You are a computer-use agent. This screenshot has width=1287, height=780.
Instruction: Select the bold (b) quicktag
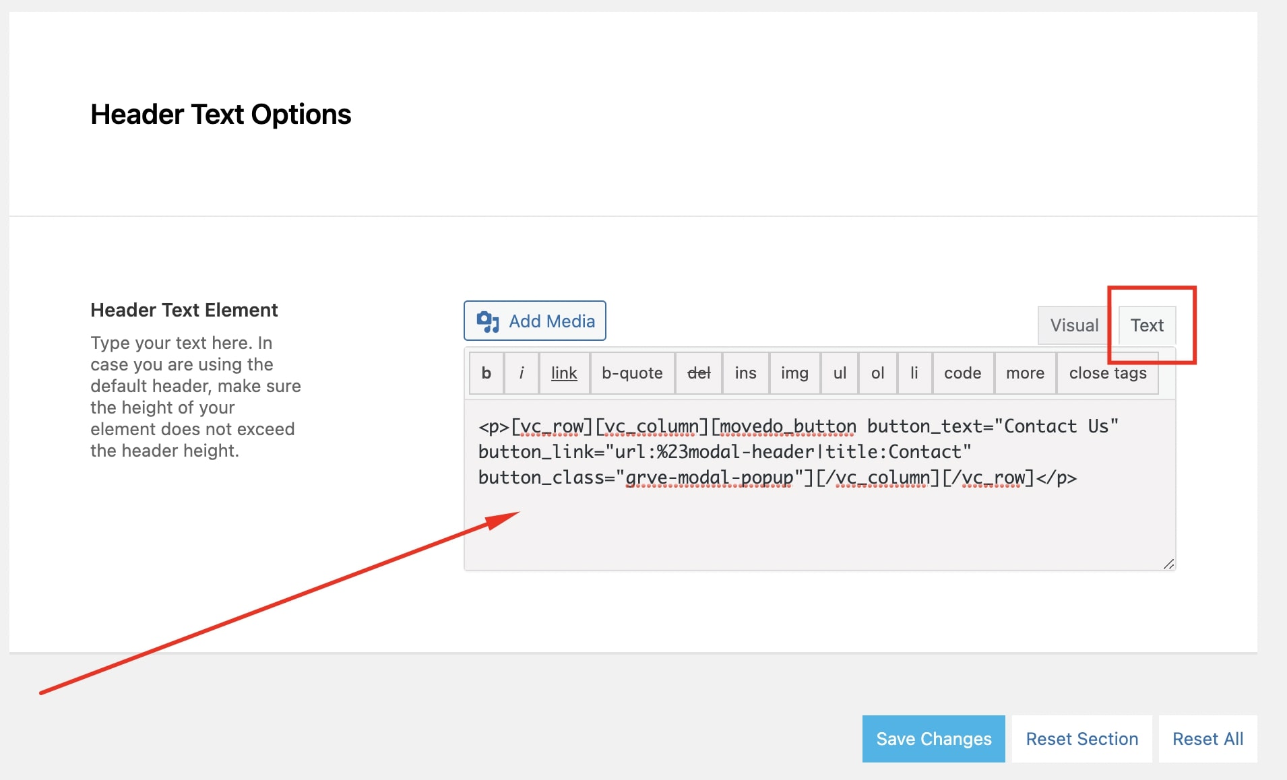pos(486,372)
